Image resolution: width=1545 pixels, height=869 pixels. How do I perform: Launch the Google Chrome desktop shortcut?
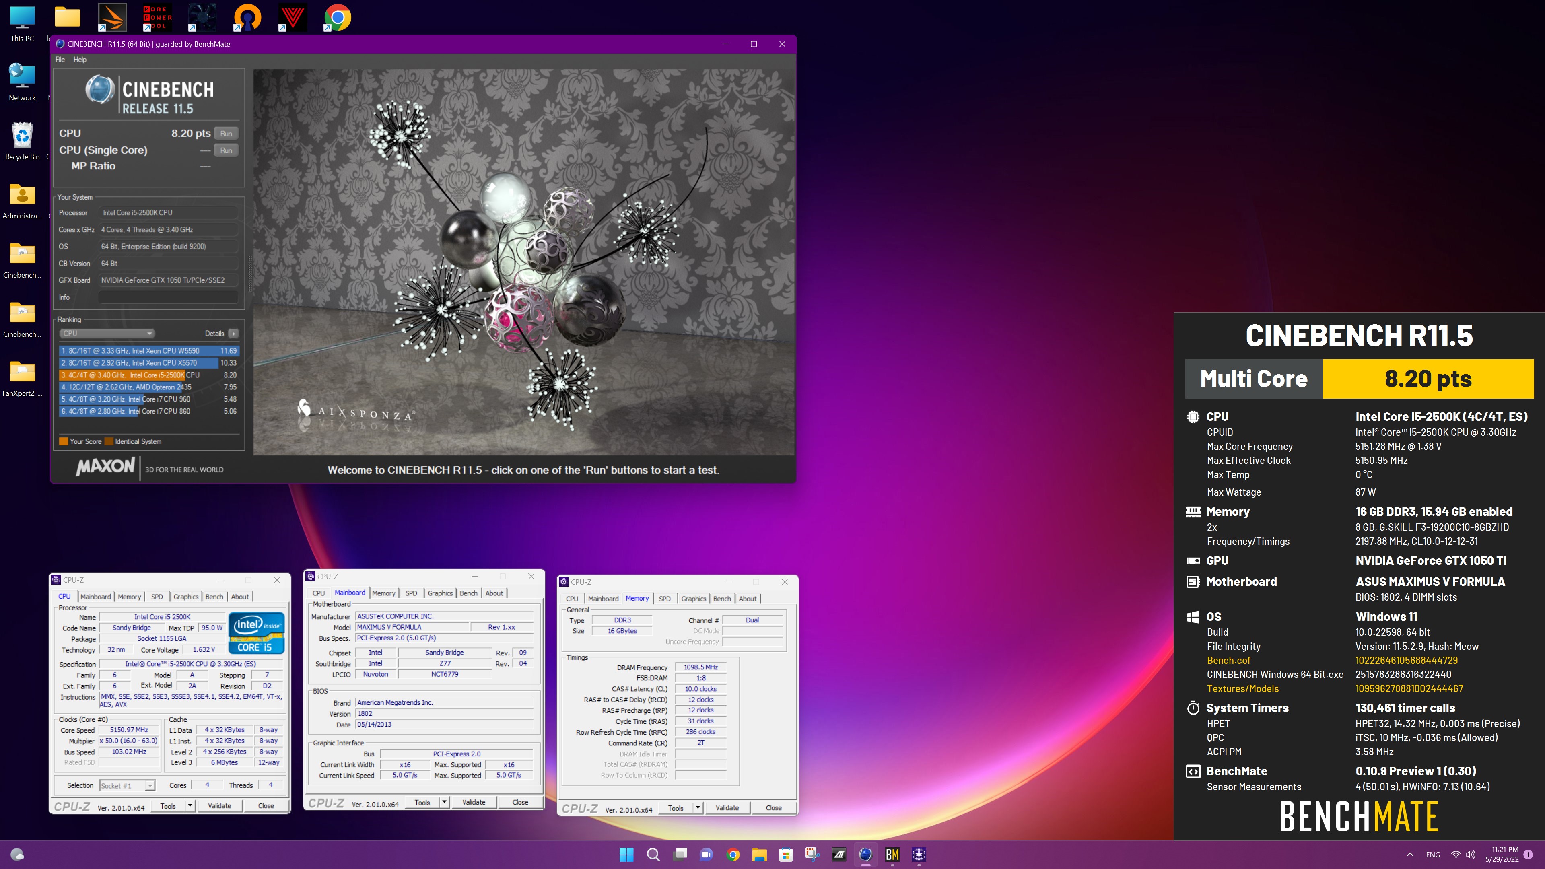point(337,17)
